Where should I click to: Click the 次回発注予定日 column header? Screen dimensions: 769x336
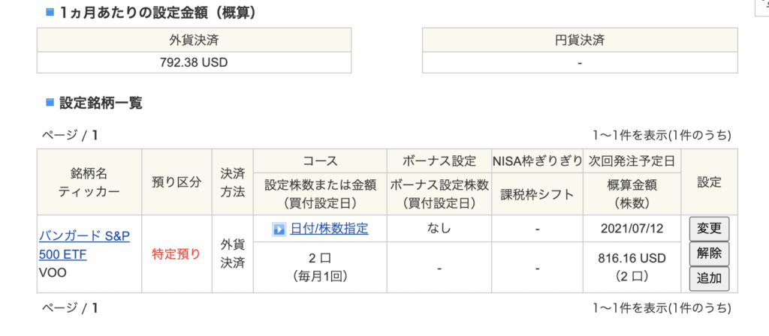(x=632, y=160)
